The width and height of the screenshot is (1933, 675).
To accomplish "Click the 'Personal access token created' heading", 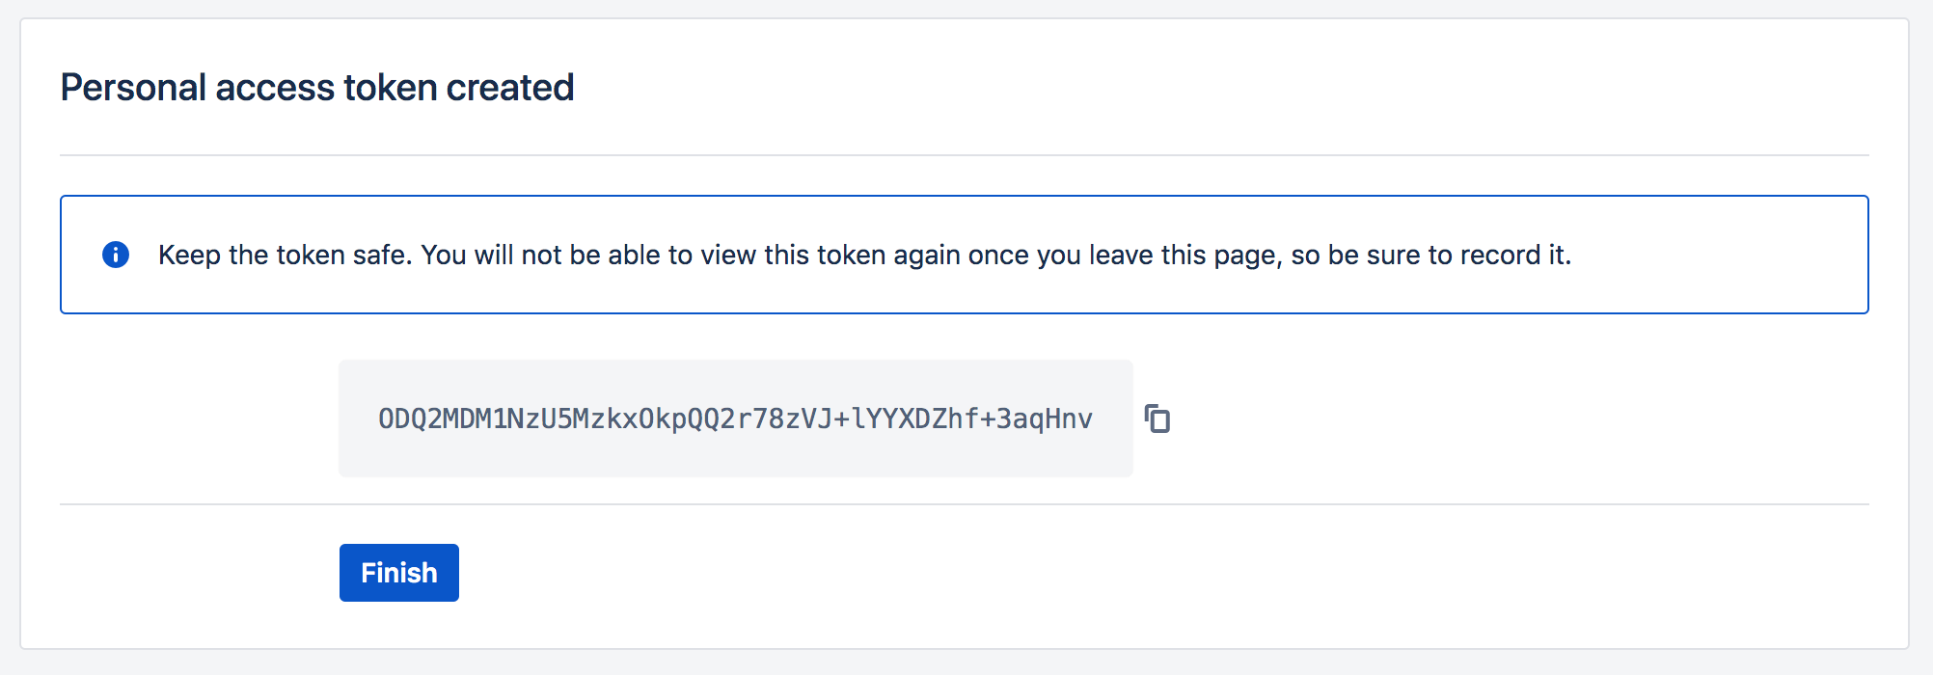I will pos(317,88).
